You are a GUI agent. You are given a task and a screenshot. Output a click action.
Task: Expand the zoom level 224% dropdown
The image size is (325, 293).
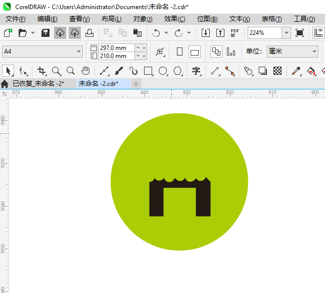[x=287, y=33]
